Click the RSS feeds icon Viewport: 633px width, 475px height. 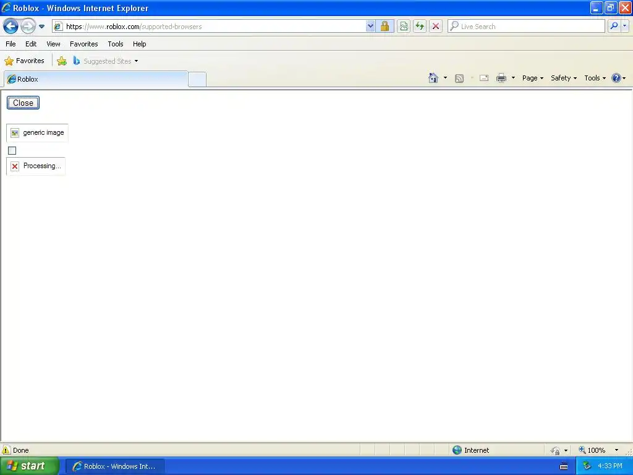tap(459, 79)
